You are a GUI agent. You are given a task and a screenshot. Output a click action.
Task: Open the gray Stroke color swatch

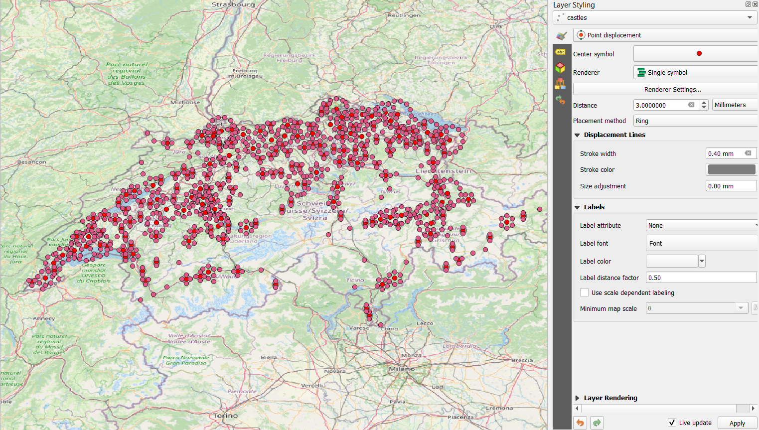coord(731,170)
